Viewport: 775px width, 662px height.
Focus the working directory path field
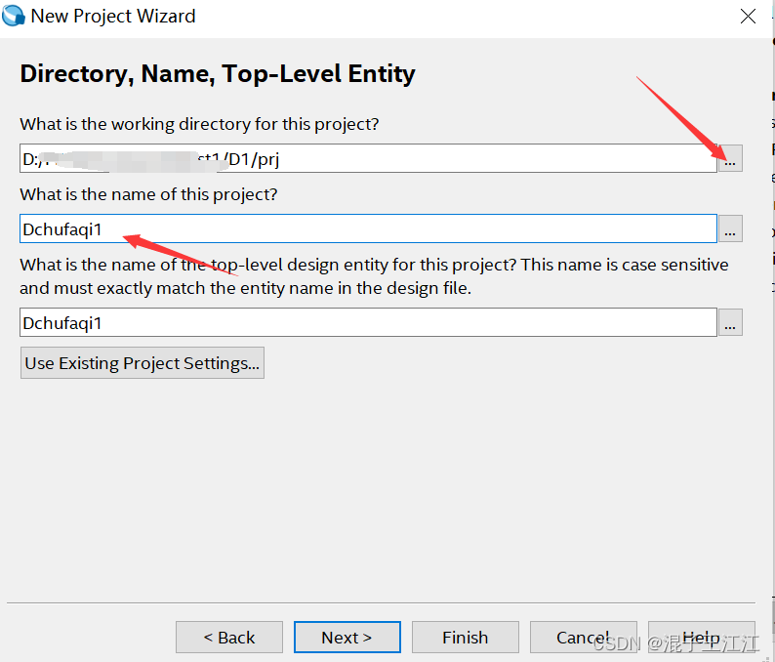coord(368,159)
